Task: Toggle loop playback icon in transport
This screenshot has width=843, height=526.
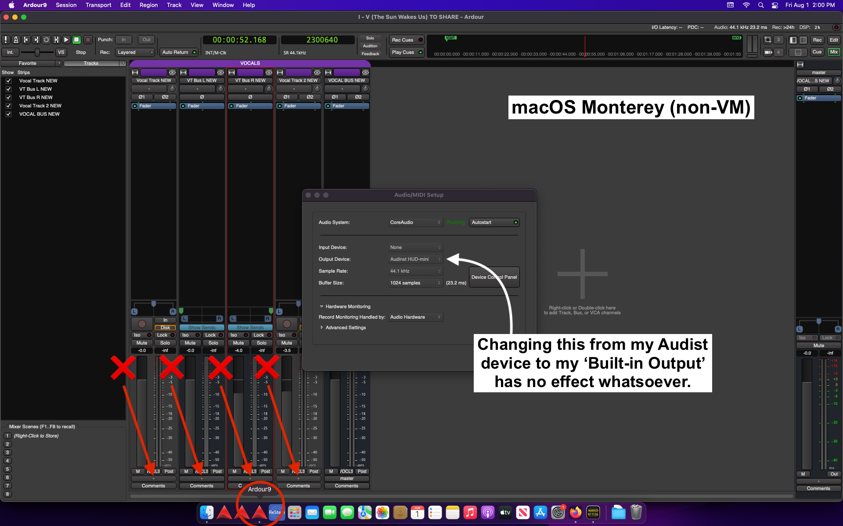Action: (x=46, y=40)
